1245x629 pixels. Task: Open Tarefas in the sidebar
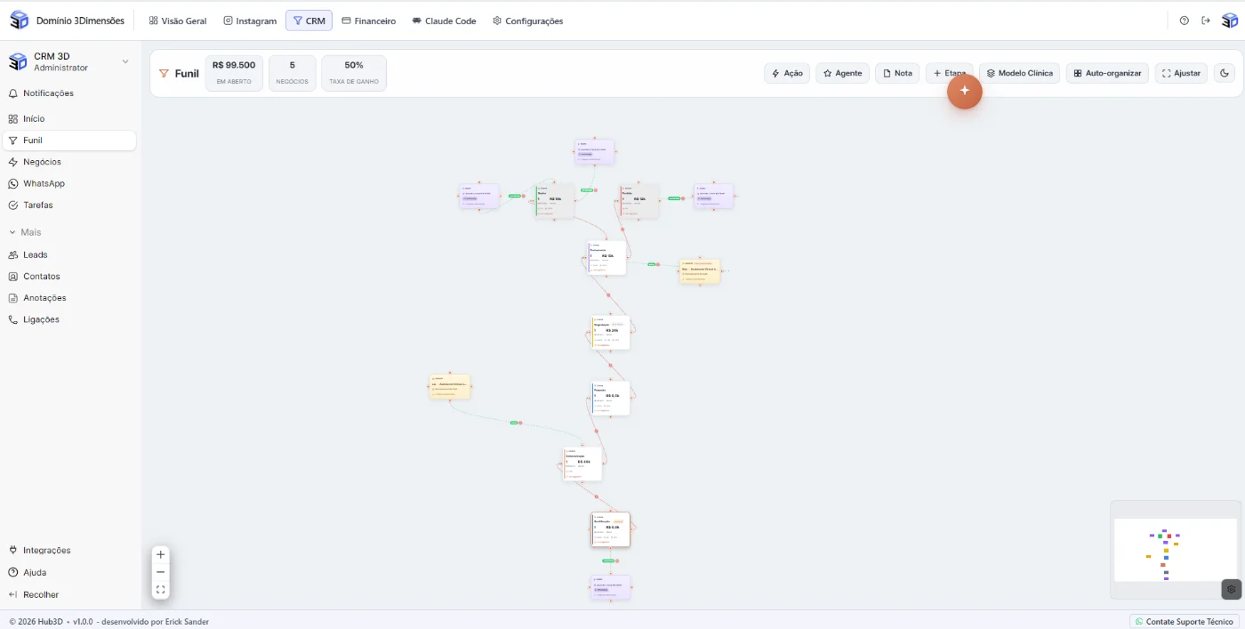(x=70, y=205)
